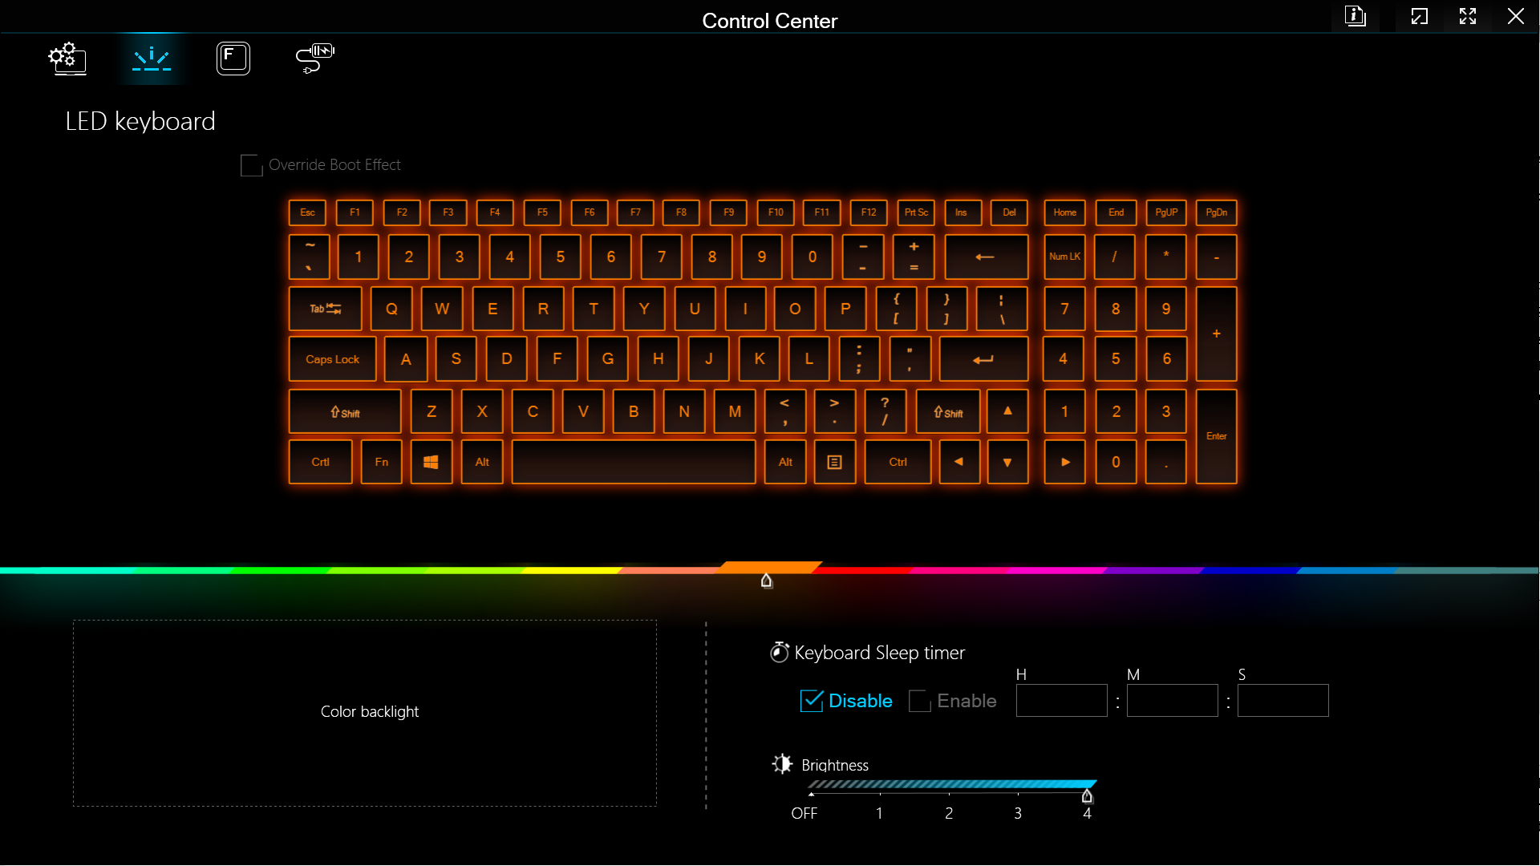Screen dimensions: 1540x866
Task: Pick the green segment of color bar
Action: (281, 570)
